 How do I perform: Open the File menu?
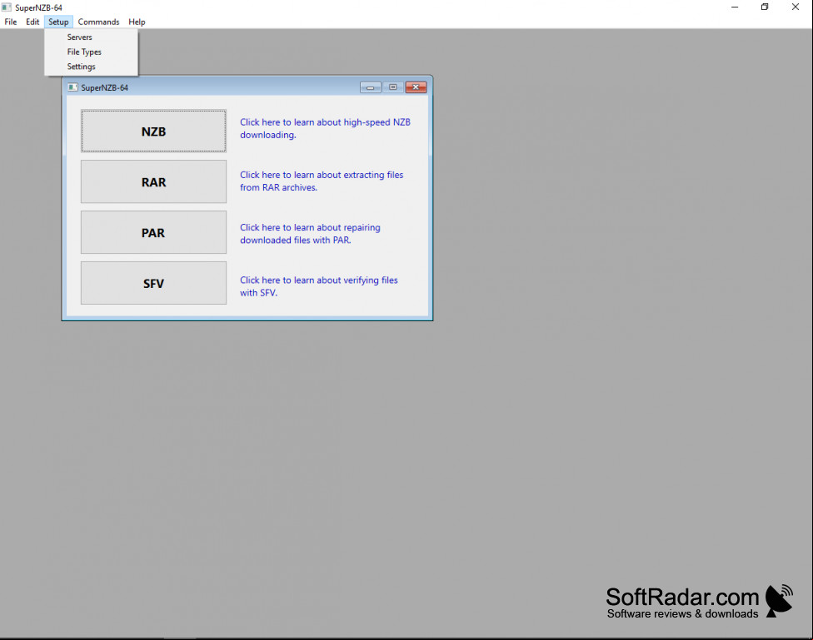click(x=10, y=22)
